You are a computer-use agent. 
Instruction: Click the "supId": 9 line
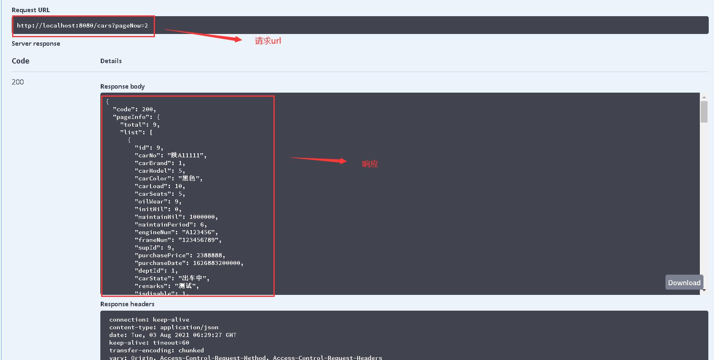155,248
